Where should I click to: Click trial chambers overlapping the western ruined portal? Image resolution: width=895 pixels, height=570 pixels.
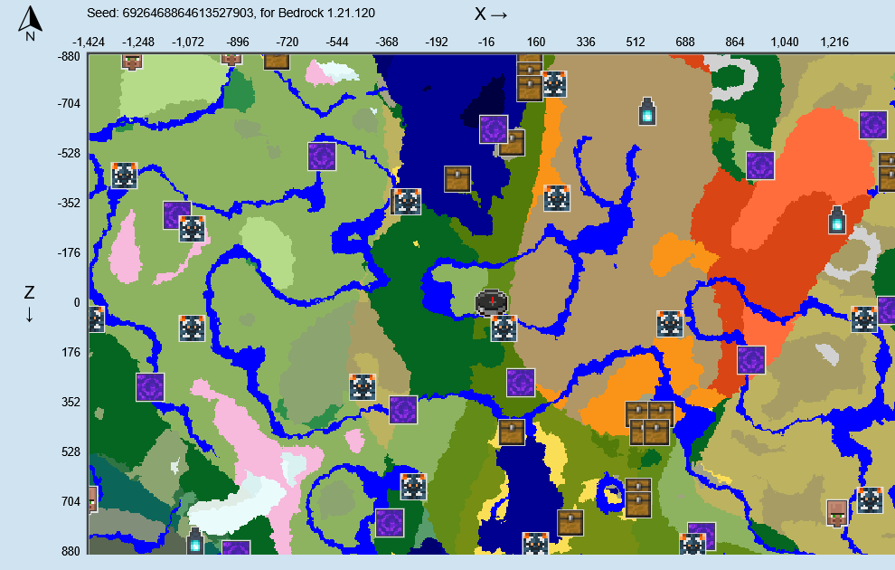(192, 229)
